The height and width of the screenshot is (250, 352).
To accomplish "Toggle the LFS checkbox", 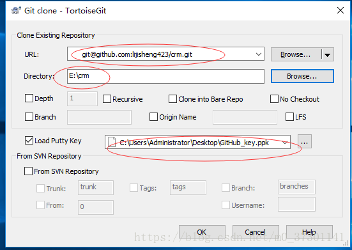I will pos(289,117).
